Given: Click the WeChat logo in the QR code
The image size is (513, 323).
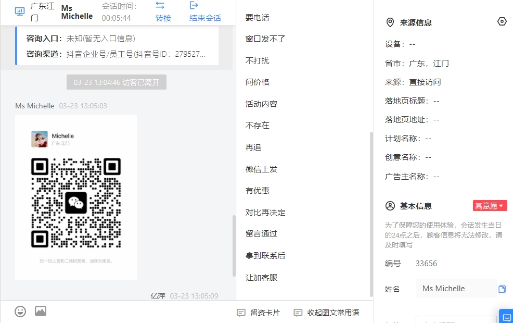Looking at the screenshot, I should (76, 203).
